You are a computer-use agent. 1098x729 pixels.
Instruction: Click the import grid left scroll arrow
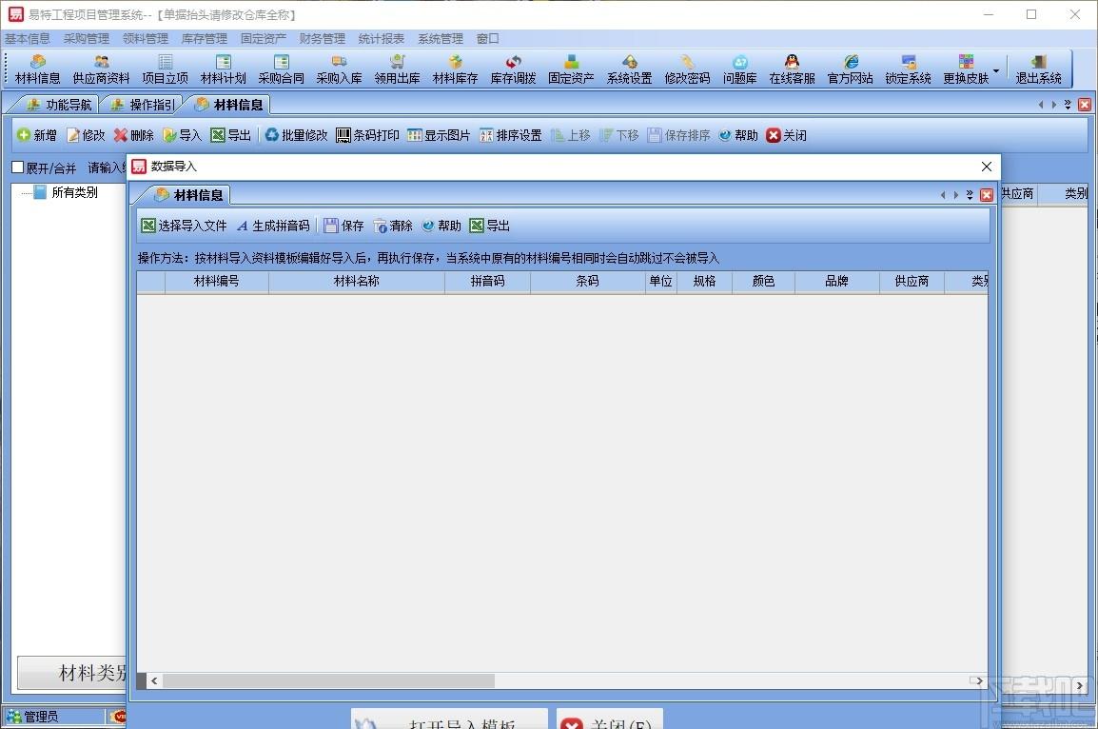pos(154,680)
